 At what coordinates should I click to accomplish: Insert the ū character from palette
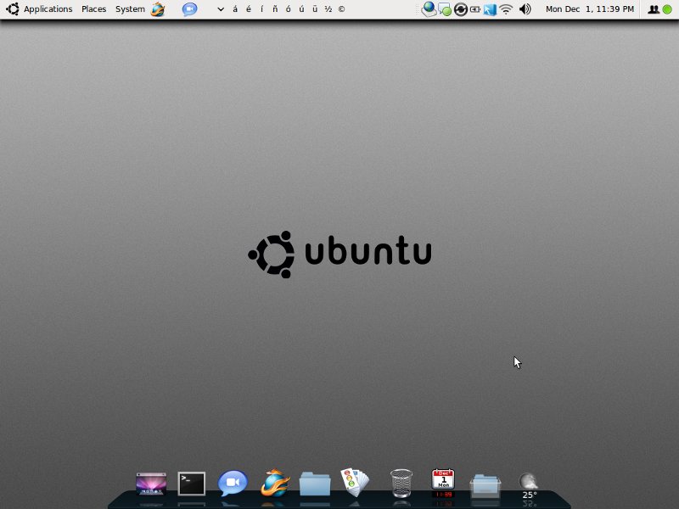coord(315,9)
